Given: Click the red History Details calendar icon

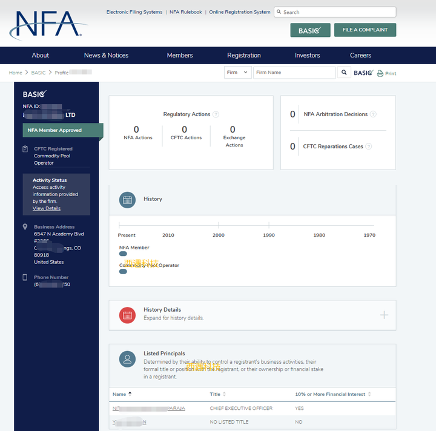Looking at the screenshot, I should click(127, 315).
